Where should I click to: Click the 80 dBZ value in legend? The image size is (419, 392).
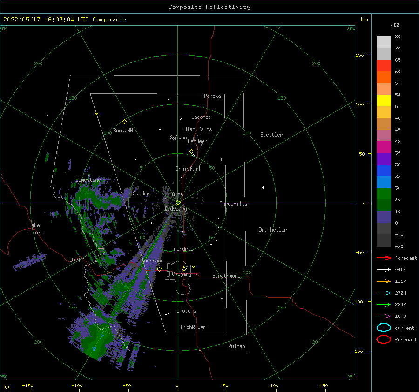398,37
